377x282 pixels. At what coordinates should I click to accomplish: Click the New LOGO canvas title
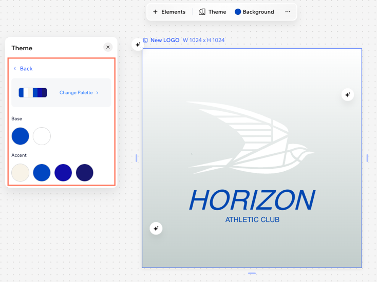point(165,40)
